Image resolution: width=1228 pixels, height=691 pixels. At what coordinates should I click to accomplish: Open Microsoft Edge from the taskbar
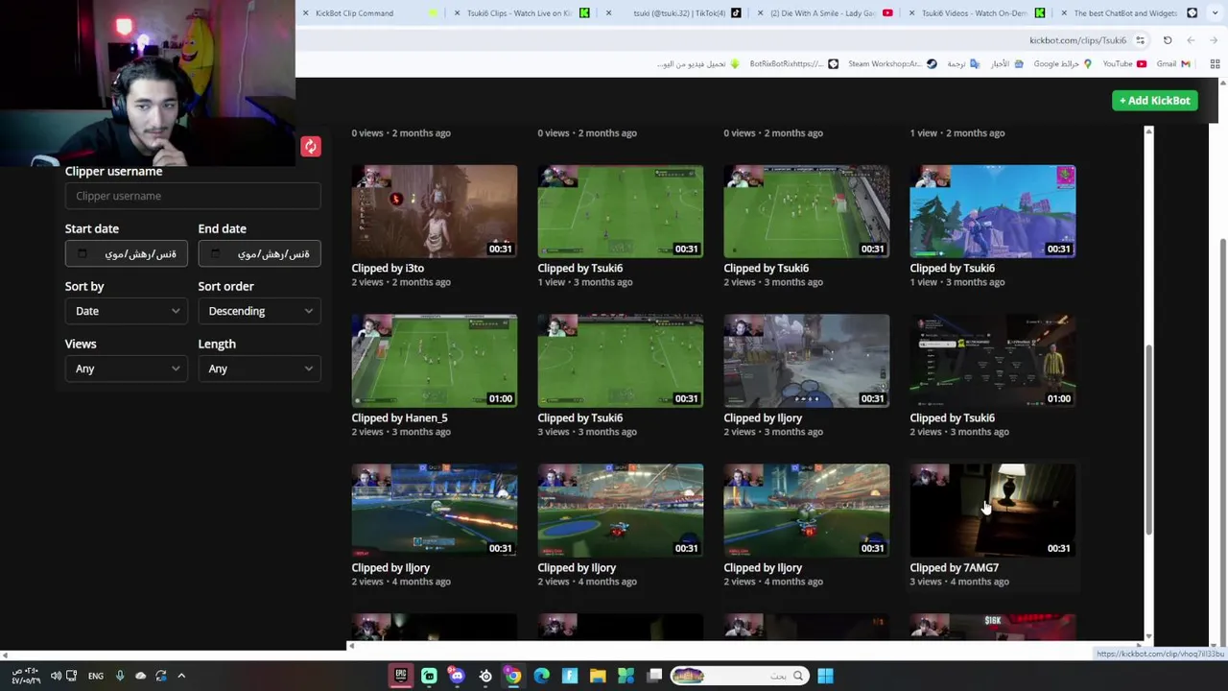541,676
